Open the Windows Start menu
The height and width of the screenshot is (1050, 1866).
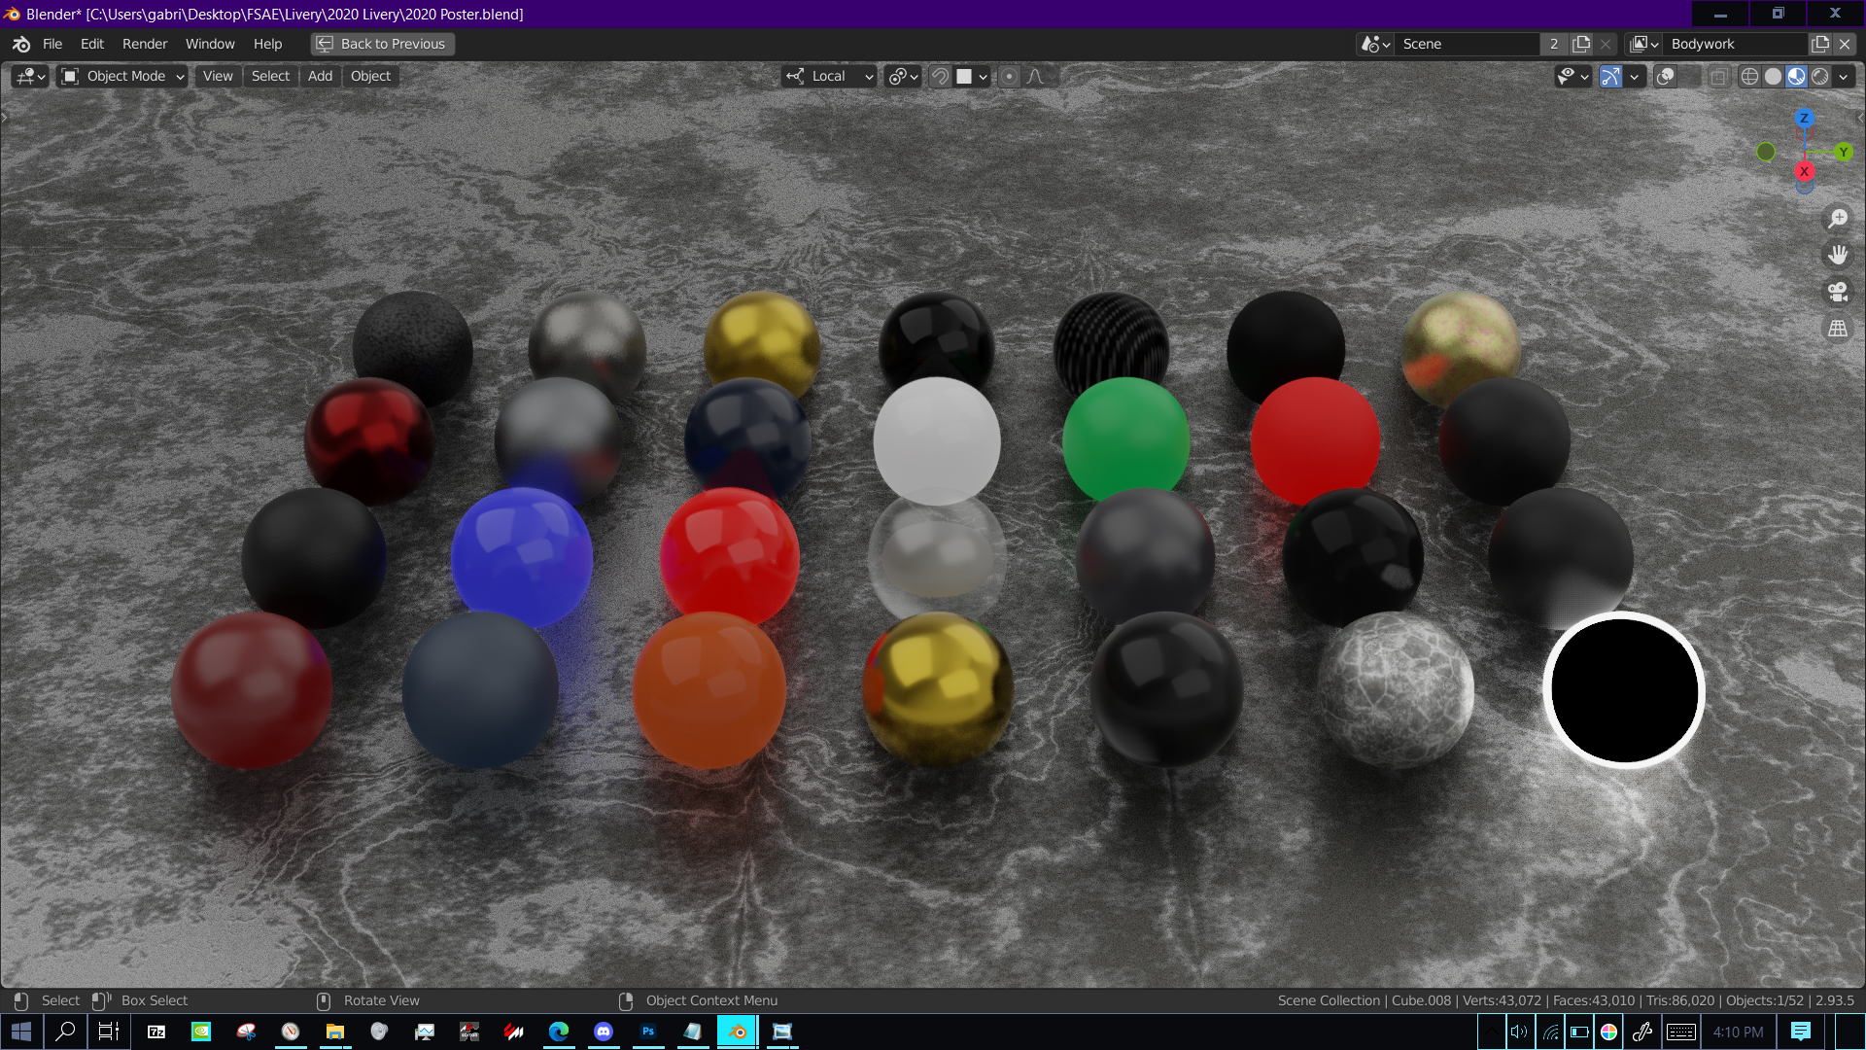coord(21,1032)
